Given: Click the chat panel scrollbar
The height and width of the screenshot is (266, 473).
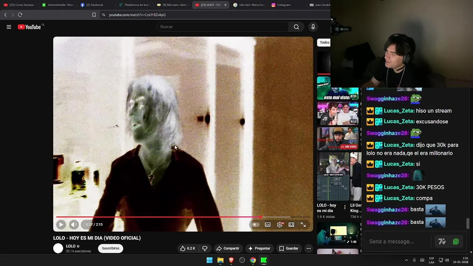Looking at the screenshot, I should pos(468,224).
